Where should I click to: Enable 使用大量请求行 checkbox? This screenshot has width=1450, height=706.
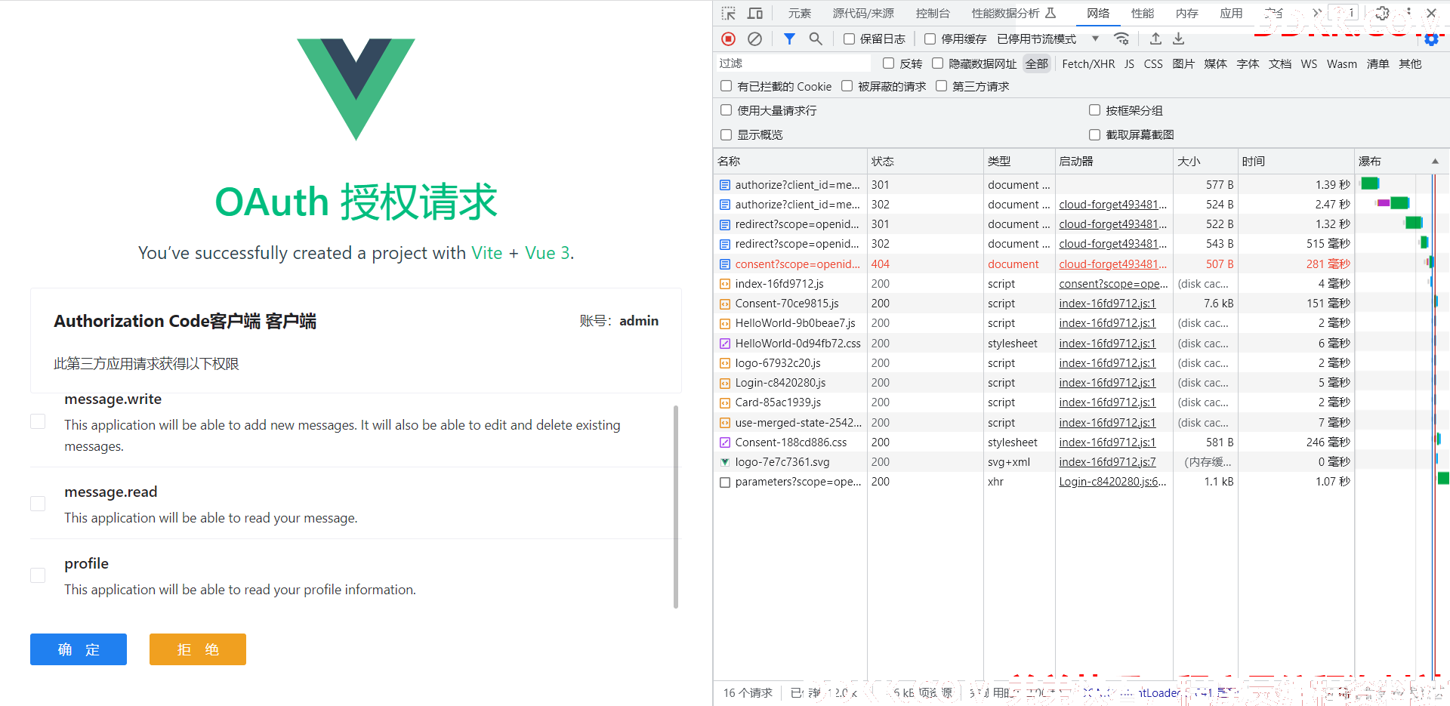[727, 110]
